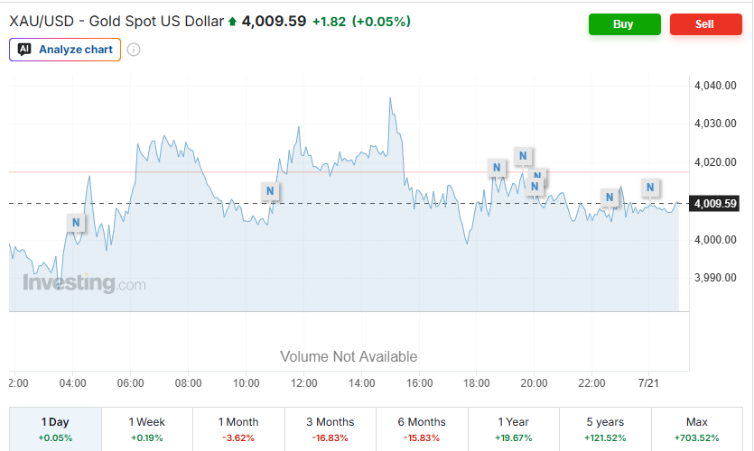Open the info icon beside Analyze chart
This screenshot has height=451, width=754.
pos(134,50)
